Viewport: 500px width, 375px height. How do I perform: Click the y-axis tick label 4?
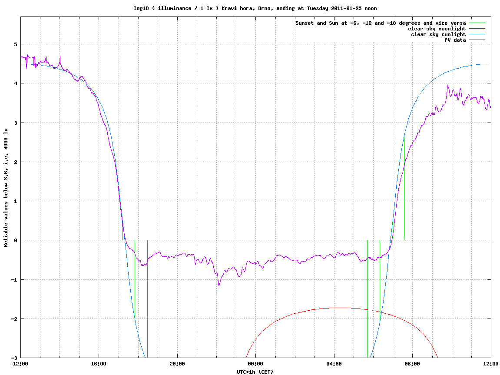tap(15, 83)
